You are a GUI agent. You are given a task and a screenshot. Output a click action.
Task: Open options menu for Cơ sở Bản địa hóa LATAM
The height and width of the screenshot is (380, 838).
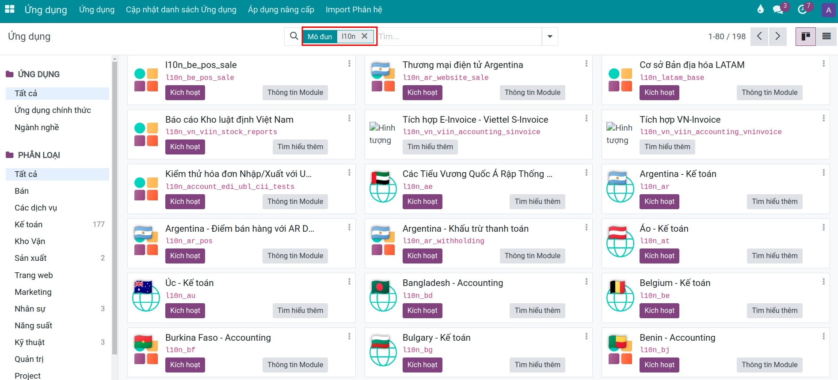(x=823, y=64)
